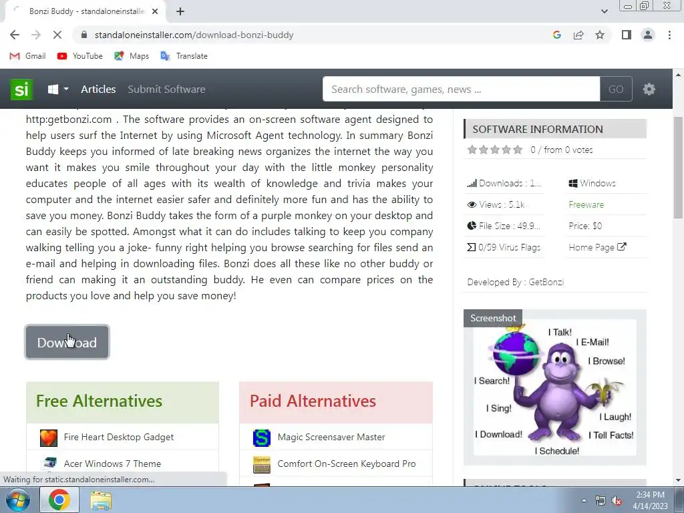Click Chrome taskbar icon

(59, 500)
